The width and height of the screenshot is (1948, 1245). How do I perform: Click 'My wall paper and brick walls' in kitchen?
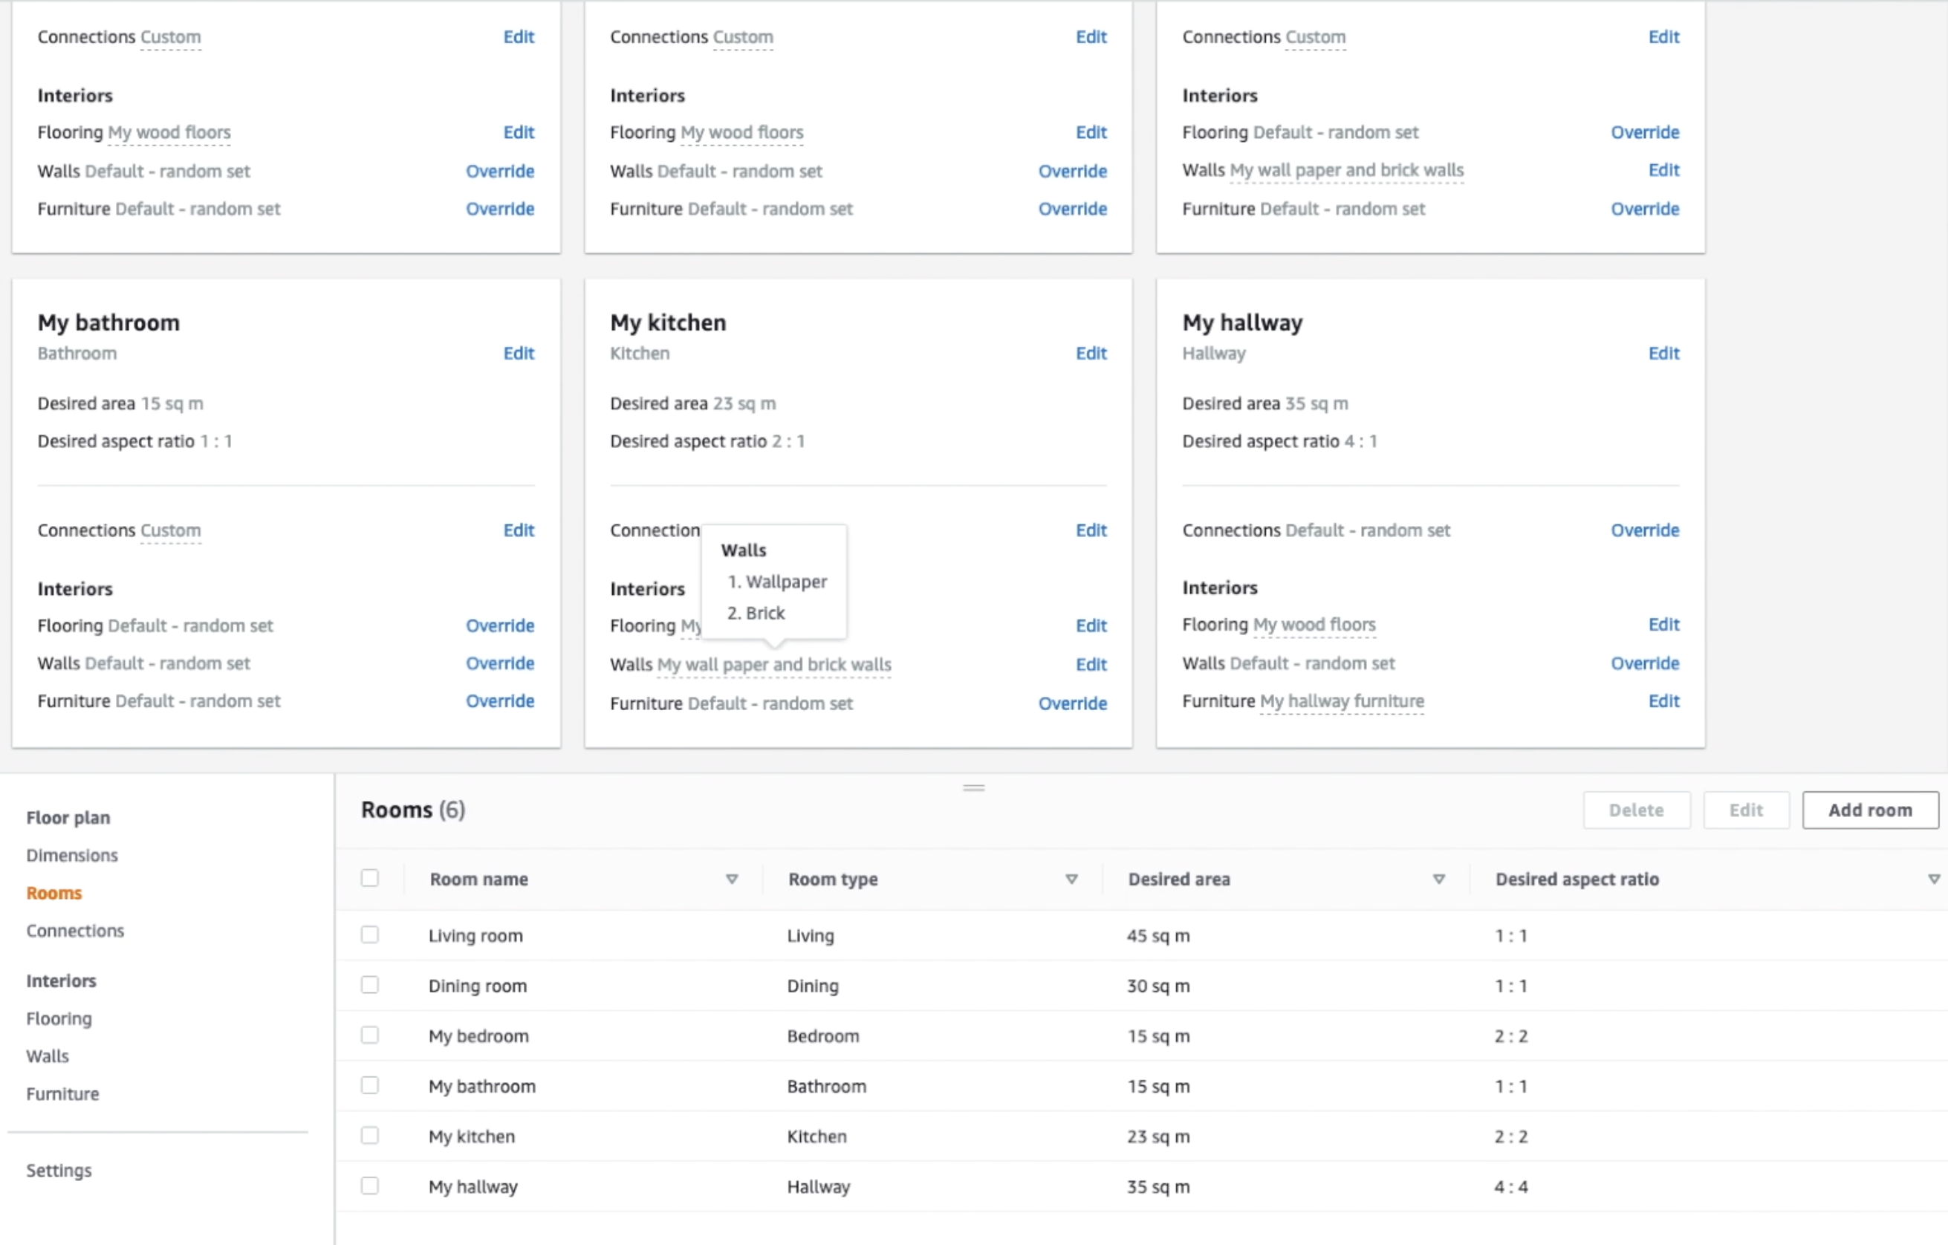pos(773,665)
